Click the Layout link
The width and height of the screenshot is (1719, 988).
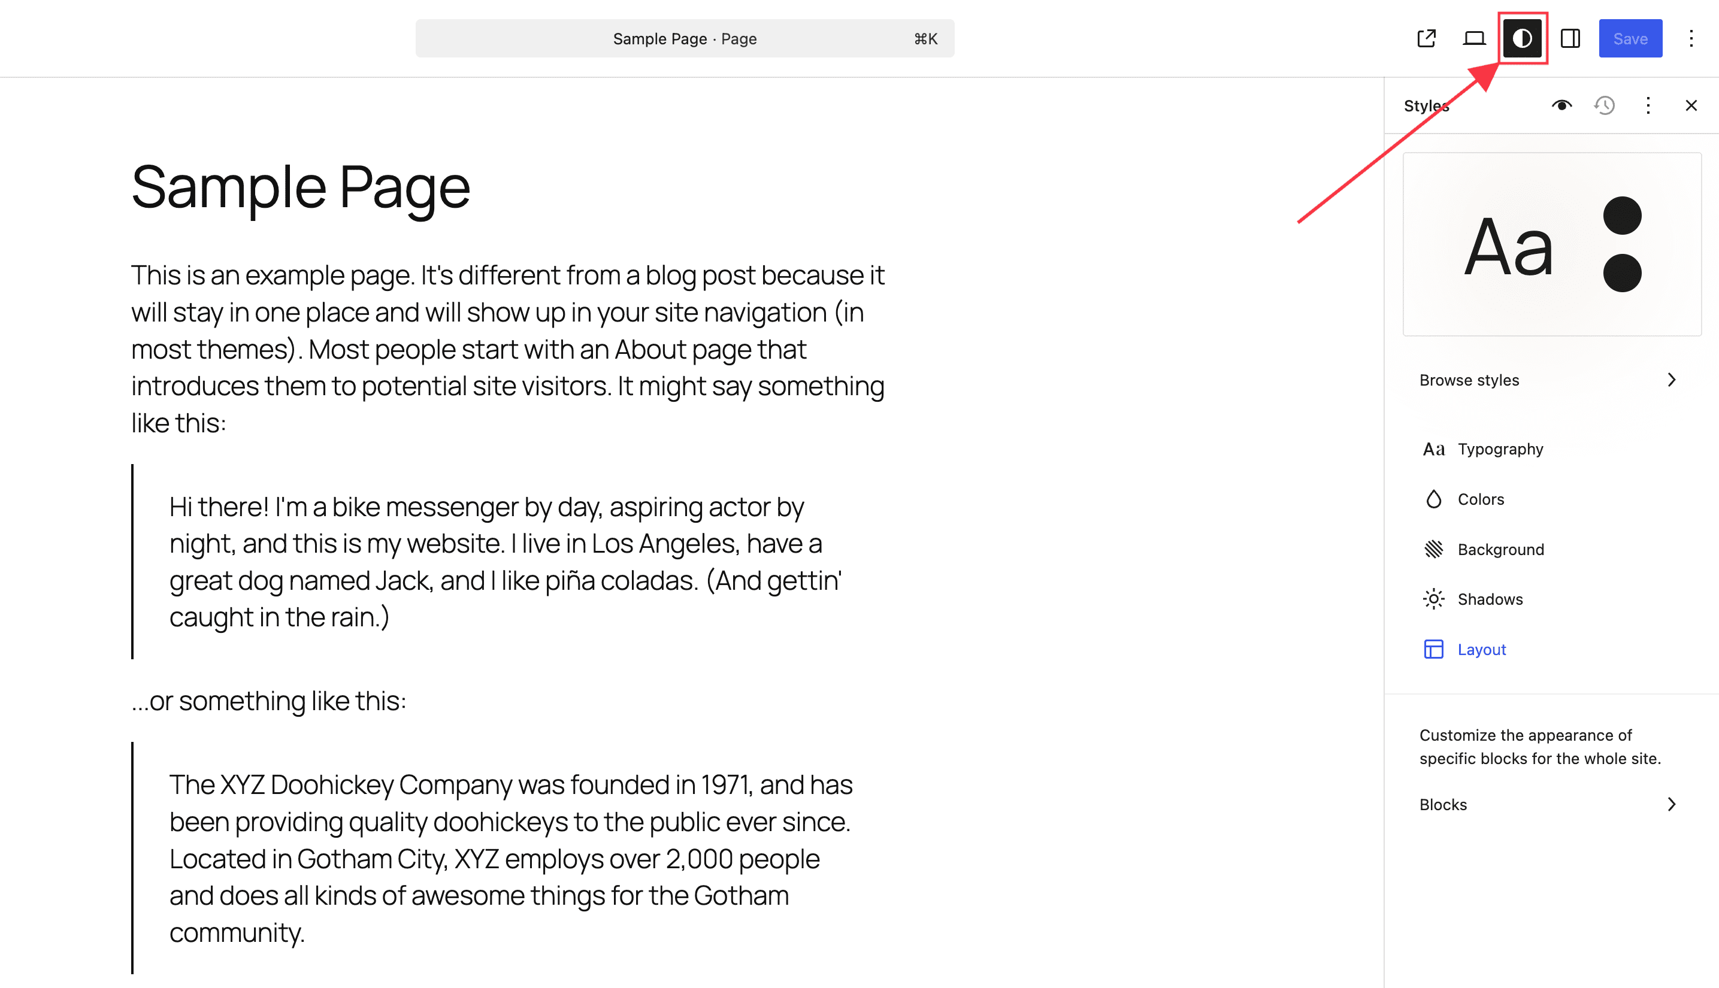click(x=1481, y=650)
